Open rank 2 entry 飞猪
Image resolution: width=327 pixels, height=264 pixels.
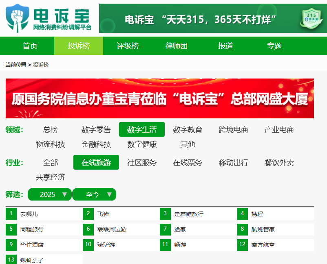122,214
